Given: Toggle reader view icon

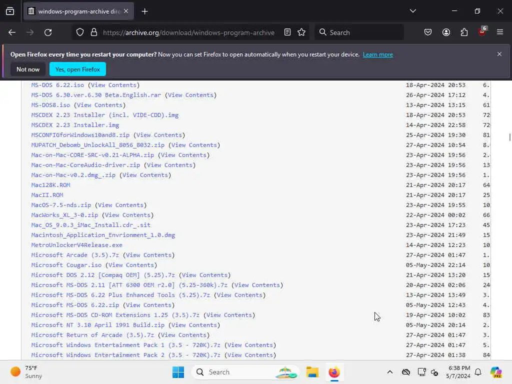Looking at the screenshot, I should tap(287, 32).
